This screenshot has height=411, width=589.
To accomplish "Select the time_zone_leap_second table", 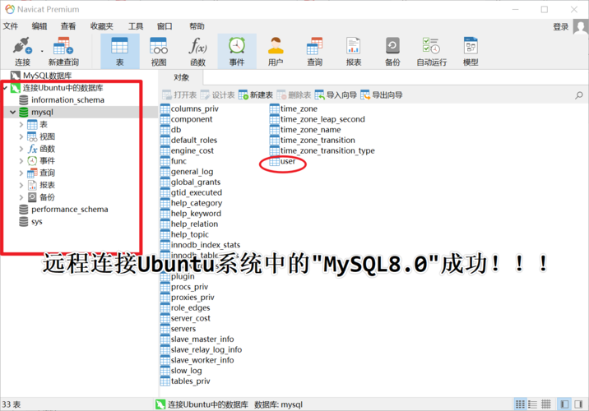I will coord(318,119).
